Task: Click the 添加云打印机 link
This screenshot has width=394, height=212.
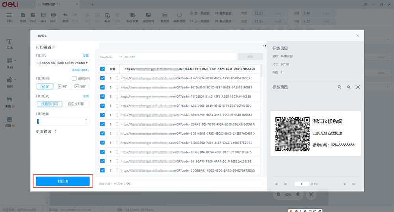Action: point(80,70)
